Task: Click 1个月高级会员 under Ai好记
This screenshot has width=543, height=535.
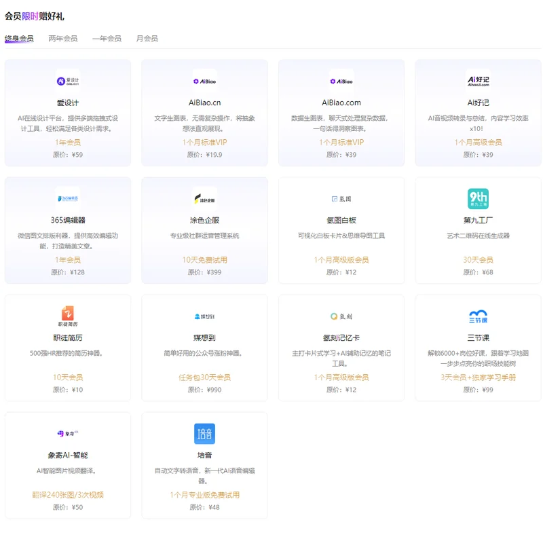Action: (x=478, y=142)
